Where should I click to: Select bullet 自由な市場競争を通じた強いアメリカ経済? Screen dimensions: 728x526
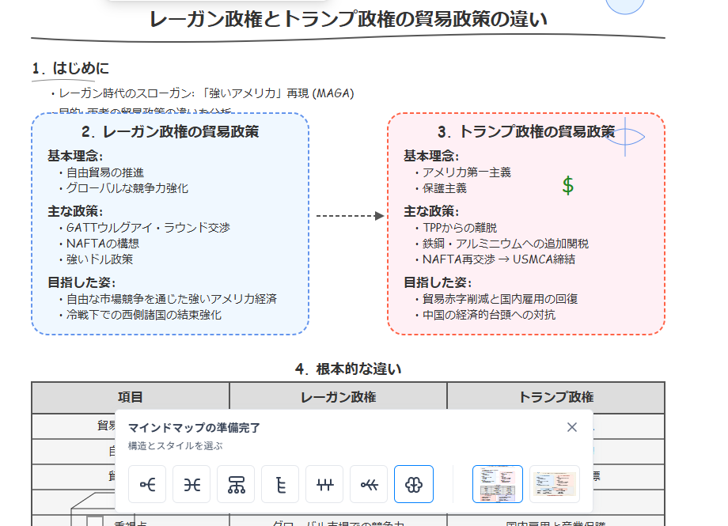(168, 298)
